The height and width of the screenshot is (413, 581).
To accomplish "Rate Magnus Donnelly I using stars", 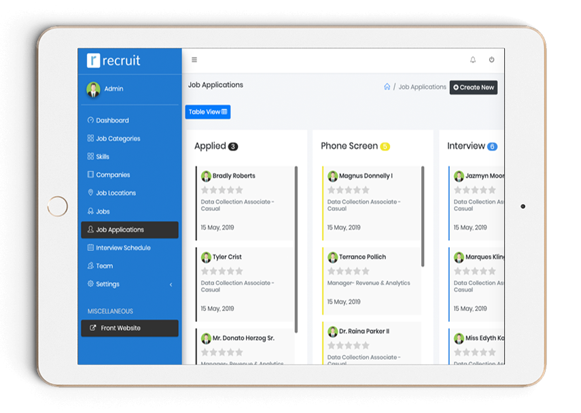I will tap(348, 190).
